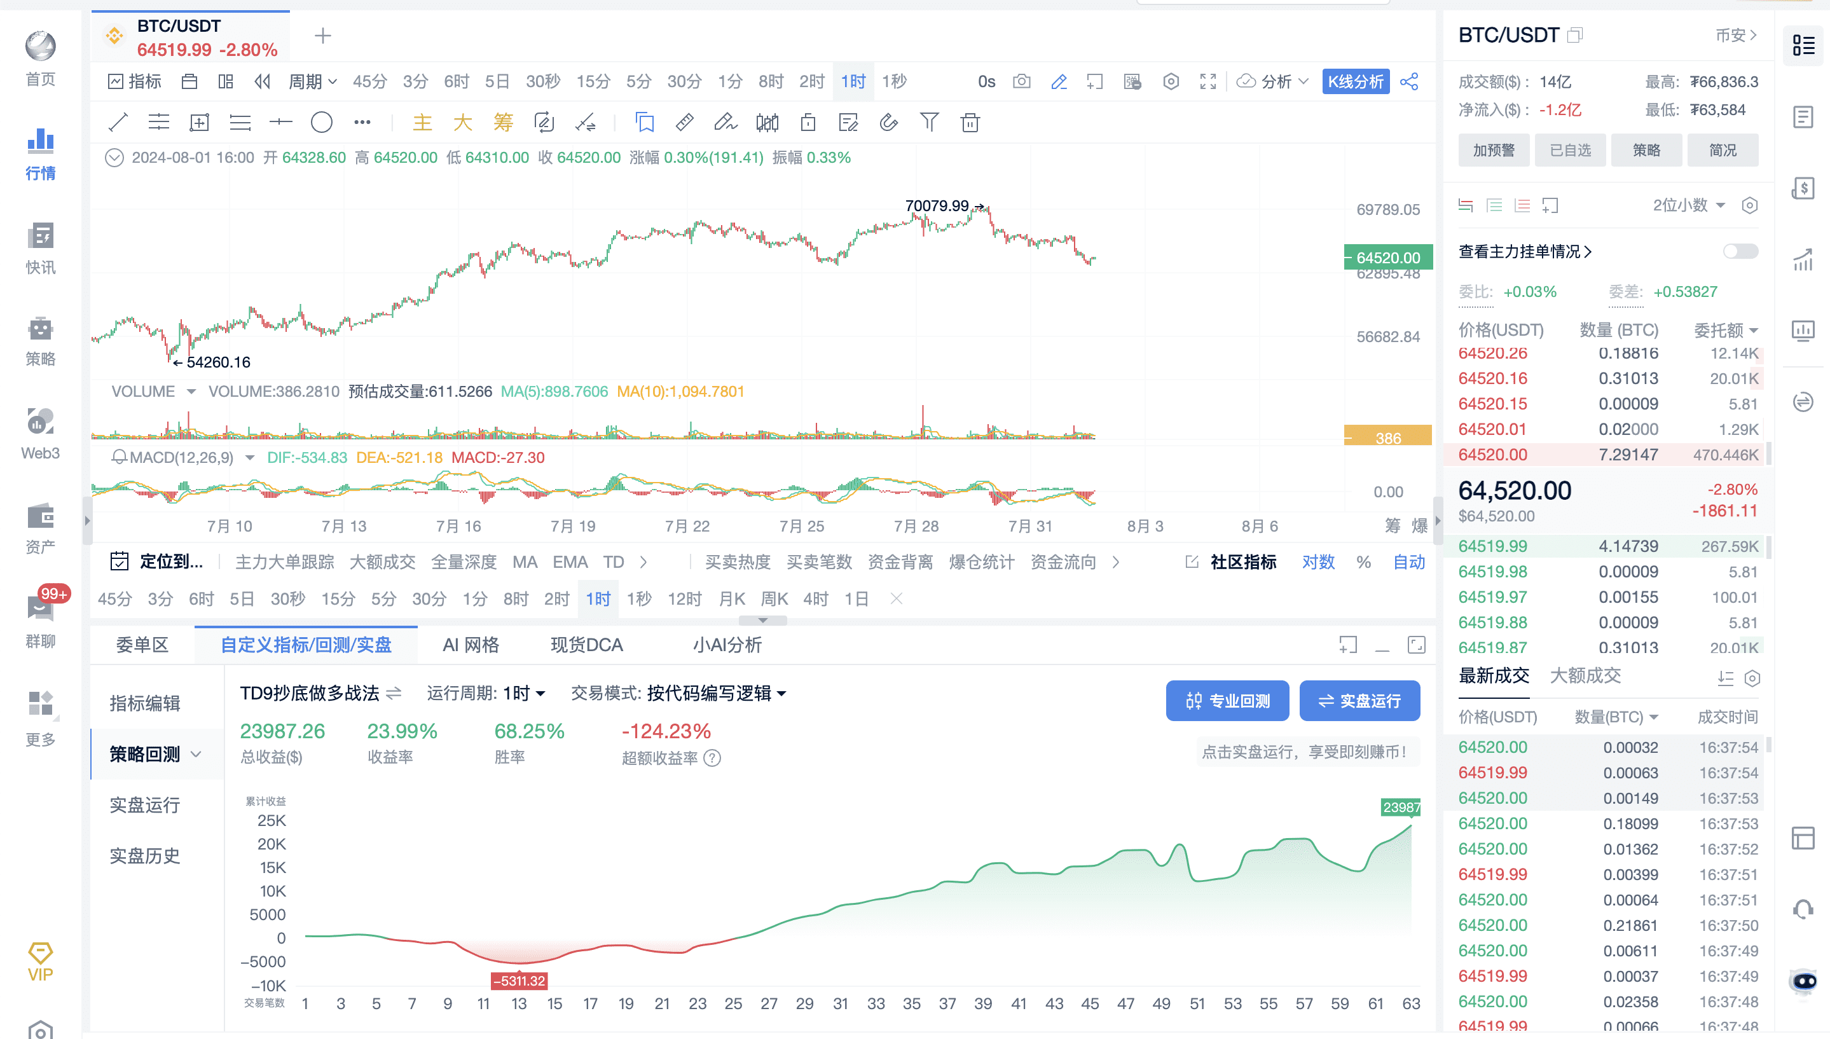
Task: Click the order book settings hexagon icon
Action: click(x=1749, y=205)
